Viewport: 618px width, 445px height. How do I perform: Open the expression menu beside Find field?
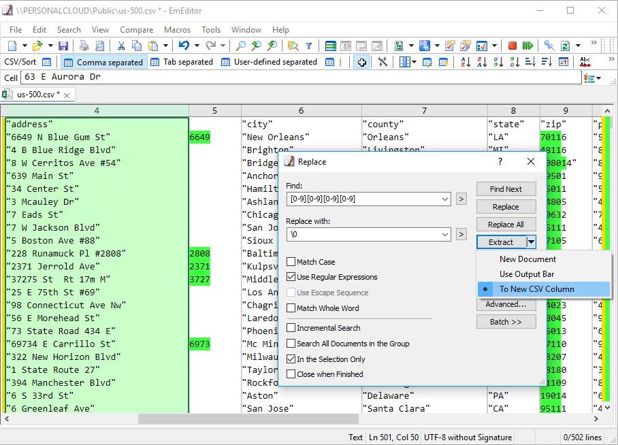point(461,199)
